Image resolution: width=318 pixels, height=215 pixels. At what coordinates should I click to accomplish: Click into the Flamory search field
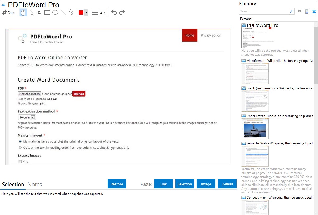coord(264,11)
